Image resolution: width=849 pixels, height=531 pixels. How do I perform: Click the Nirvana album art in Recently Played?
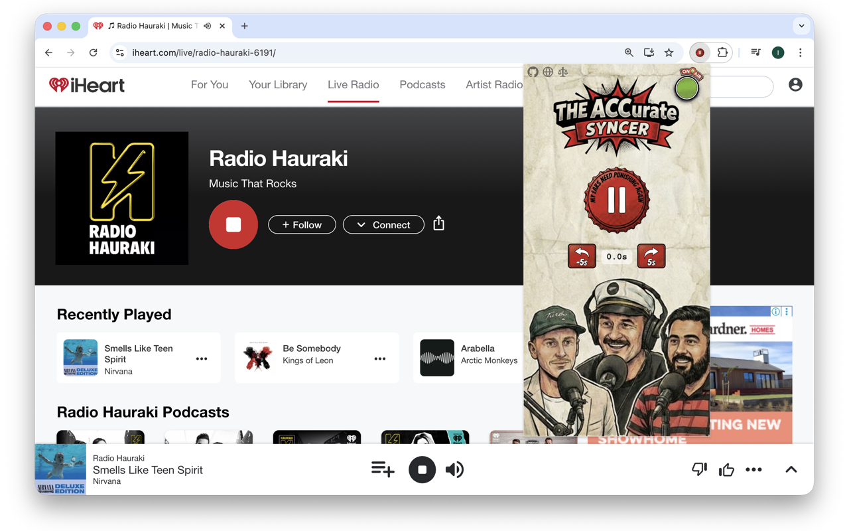[80, 358]
